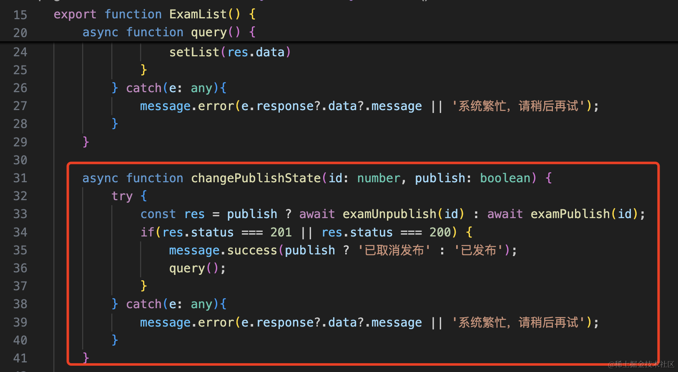The image size is (678, 372).
Task: Click line number 39 in the gutter
Action: click(x=20, y=322)
